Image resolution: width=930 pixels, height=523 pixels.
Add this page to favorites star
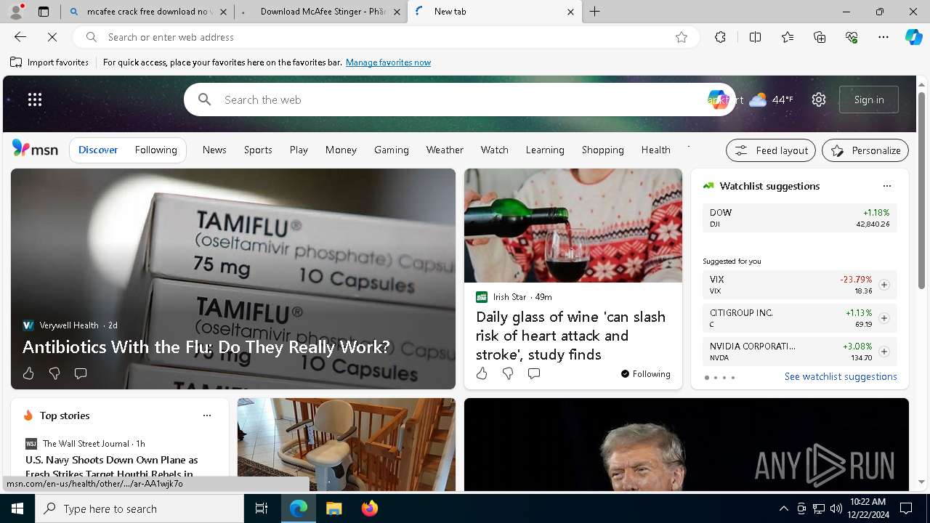(x=682, y=37)
